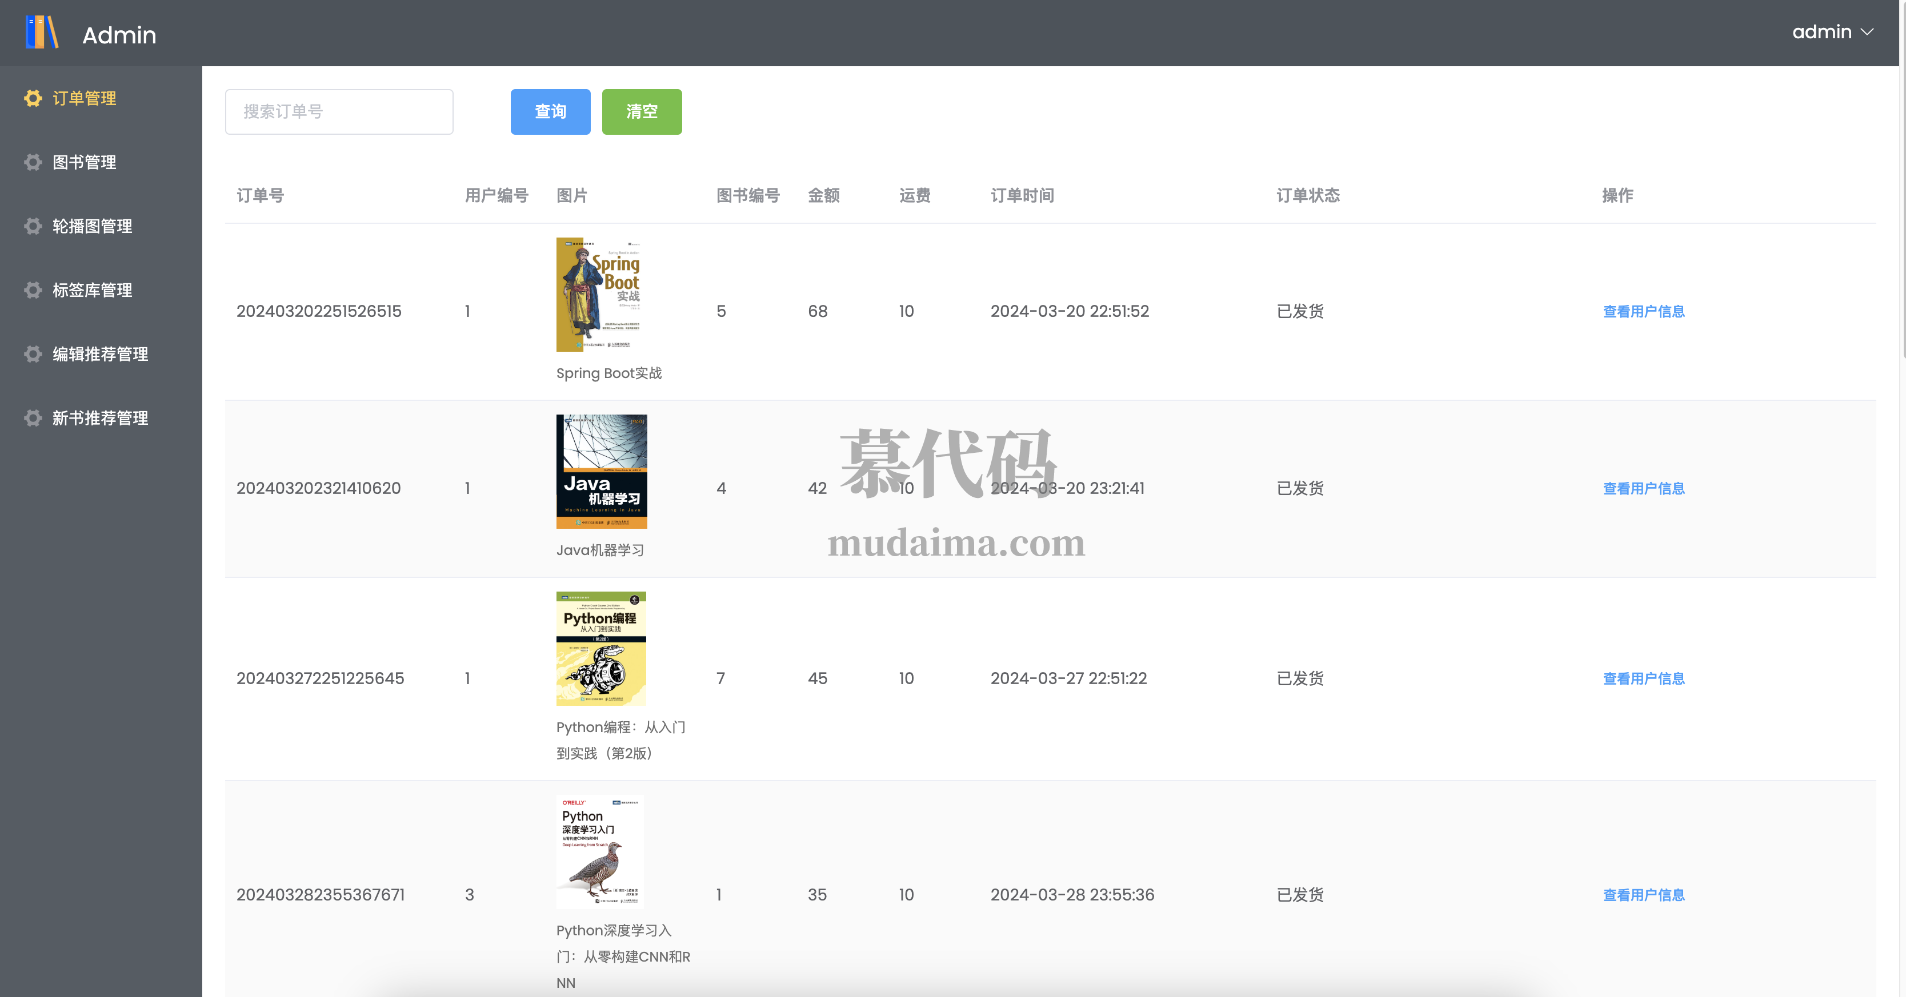This screenshot has height=997, width=1906.
Task: Click the Python编程 book cover image
Action: pos(601,648)
